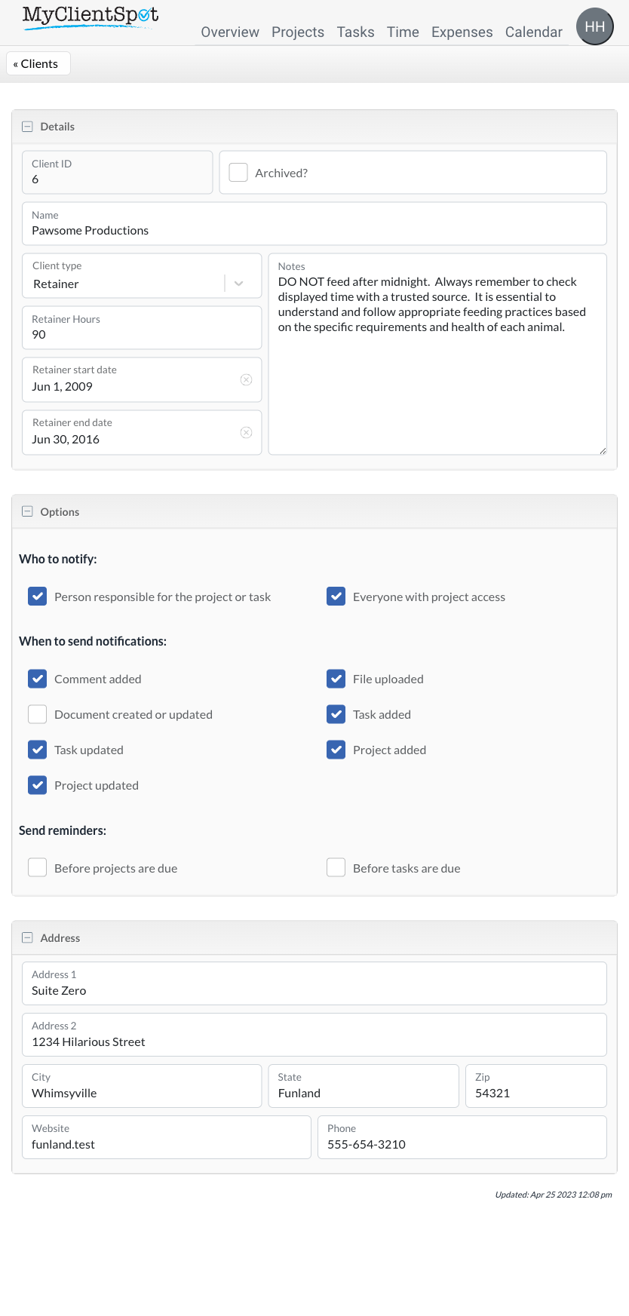Clear the Retainer start date
This screenshot has height=1316, width=629.
point(246,379)
